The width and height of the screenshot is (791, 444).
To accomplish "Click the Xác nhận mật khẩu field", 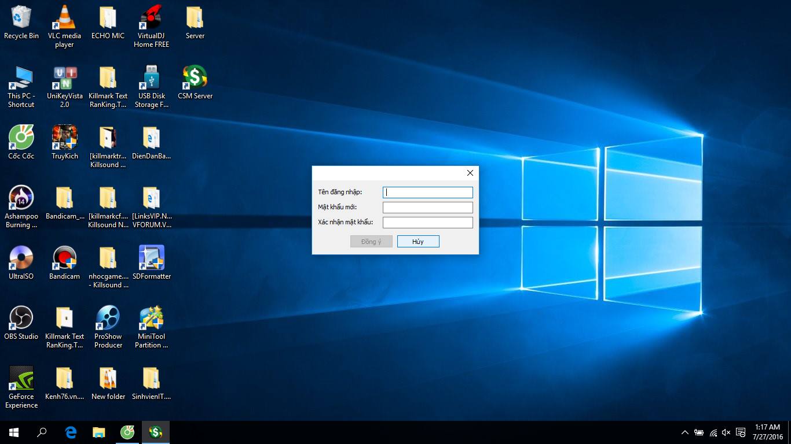I will 427,222.
